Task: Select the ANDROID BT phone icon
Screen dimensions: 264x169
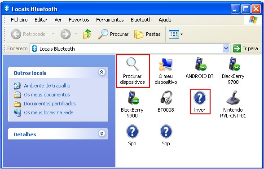Action: (x=200, y=64)
